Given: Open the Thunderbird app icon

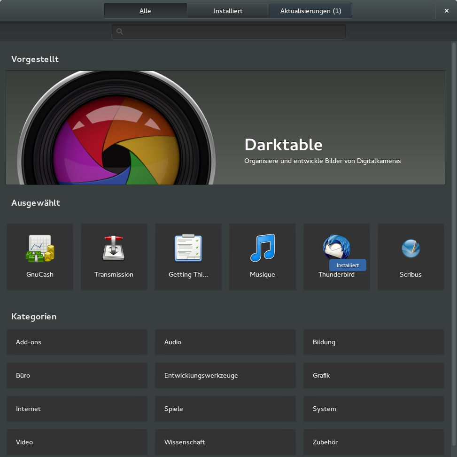Looking at the screenshot, I should point(337,247).
